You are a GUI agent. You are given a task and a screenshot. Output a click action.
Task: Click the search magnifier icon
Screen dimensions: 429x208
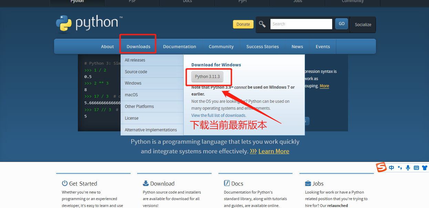(x=263, y=24)
